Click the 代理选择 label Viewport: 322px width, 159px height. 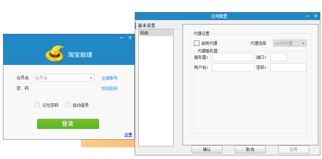[258, 44]
